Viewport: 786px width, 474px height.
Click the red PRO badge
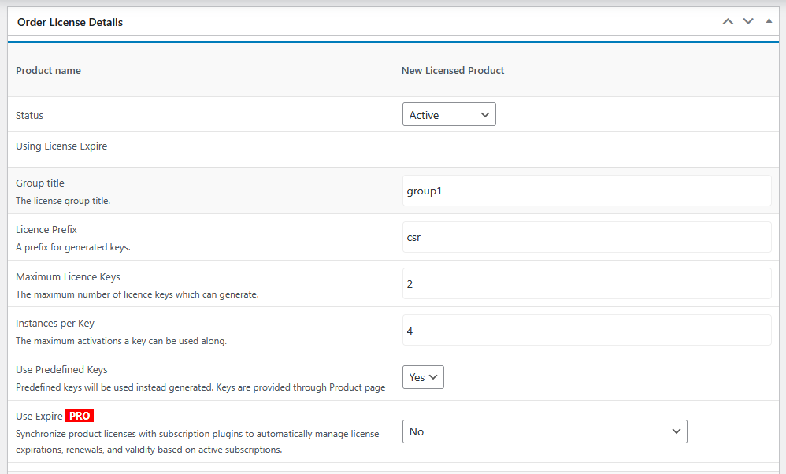tap(80, 416)
